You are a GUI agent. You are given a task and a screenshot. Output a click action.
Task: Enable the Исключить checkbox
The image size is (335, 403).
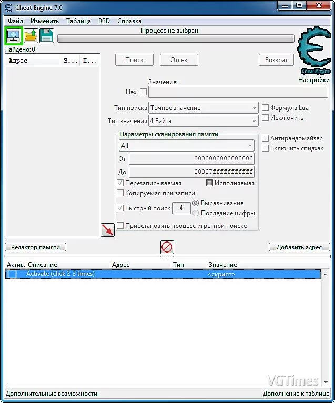click(x=265, y=118)
